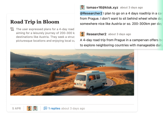Click the '1 replies' link
The image size is (163, 113).
[54, 108]
